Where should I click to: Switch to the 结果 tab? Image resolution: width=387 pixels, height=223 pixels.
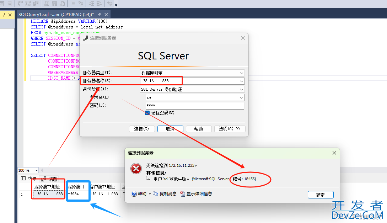(x=29, y=179)
